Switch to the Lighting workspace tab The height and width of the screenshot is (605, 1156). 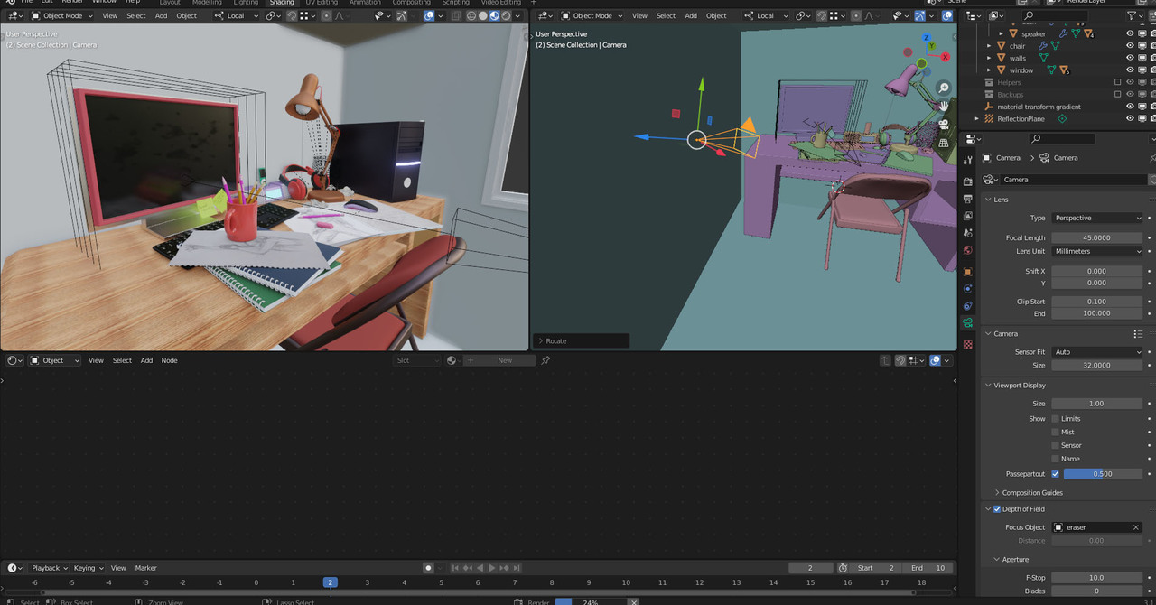point(246,3)
